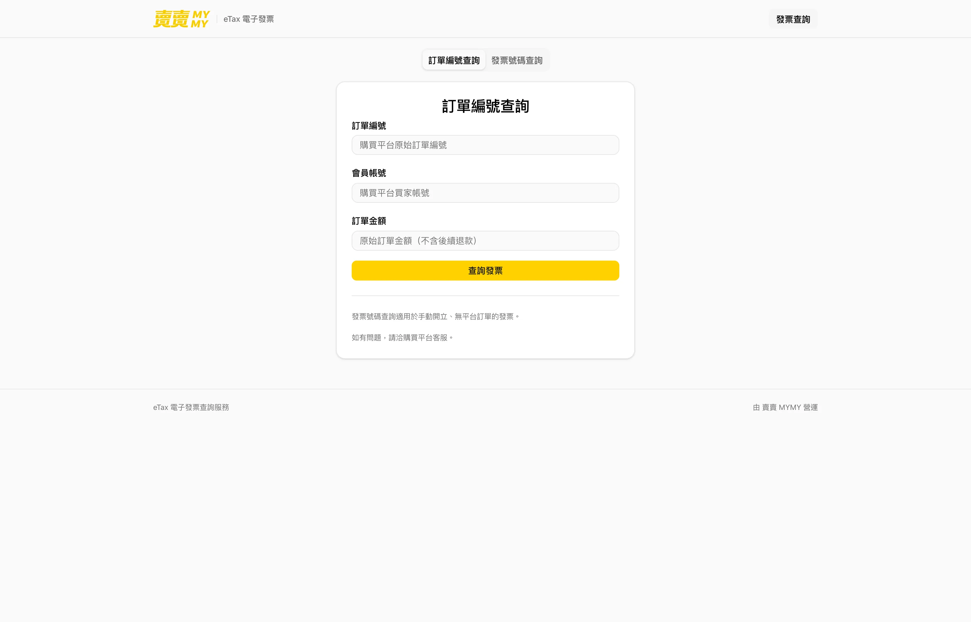Open the 發票查詢 header button

click(793, 19)
